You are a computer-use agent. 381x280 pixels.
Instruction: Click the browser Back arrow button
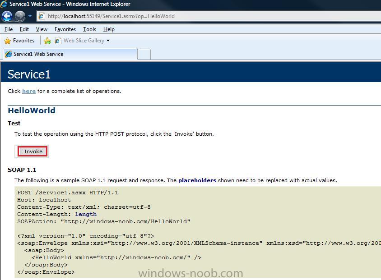click(7, 16)
